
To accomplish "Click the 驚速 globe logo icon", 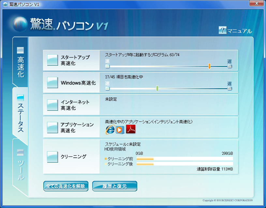I will tap(20, 24).
